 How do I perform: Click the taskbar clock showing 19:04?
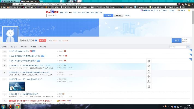(188, 106)
